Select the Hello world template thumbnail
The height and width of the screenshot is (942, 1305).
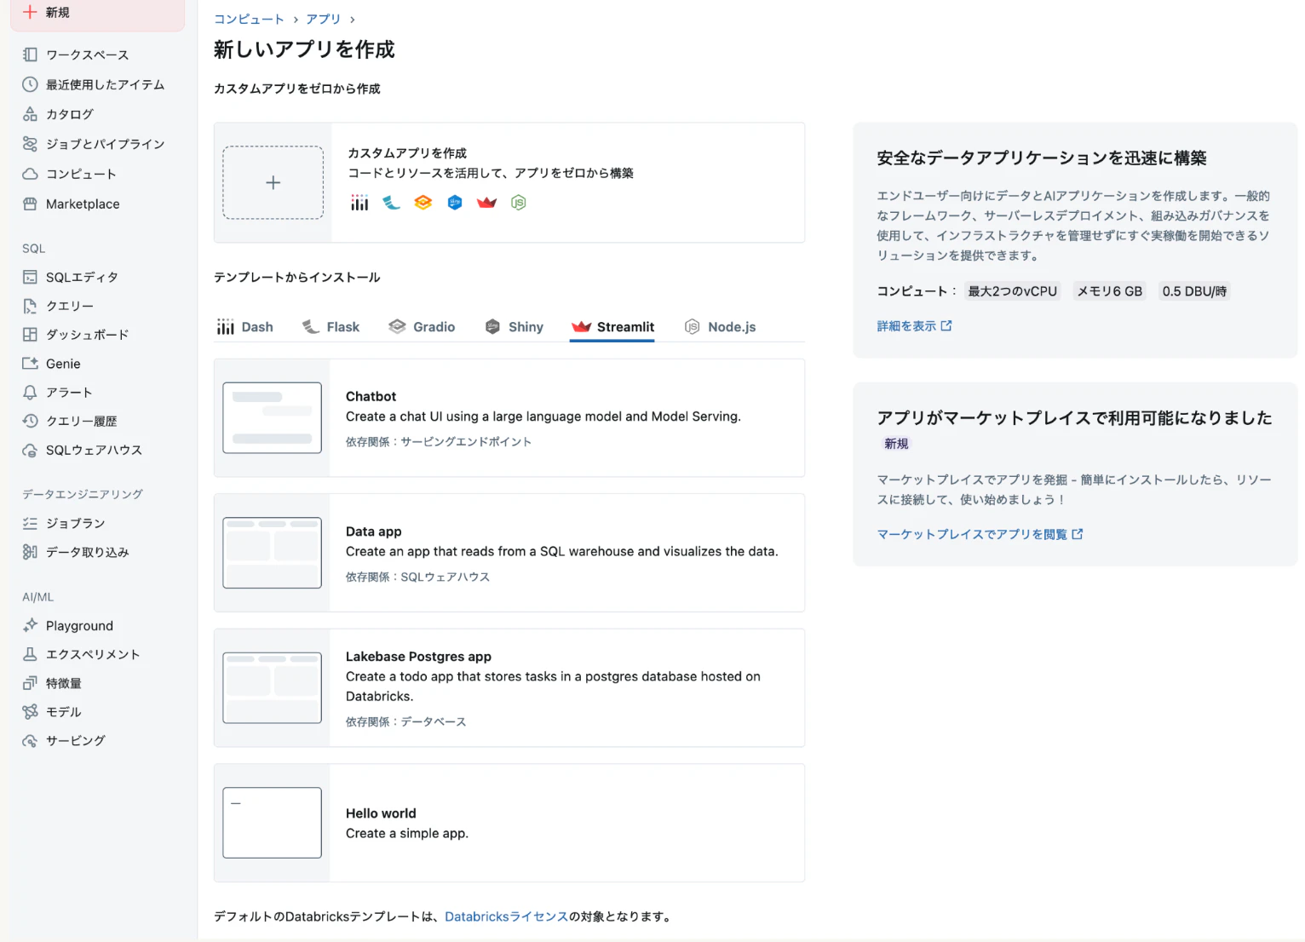click(272, 823)
